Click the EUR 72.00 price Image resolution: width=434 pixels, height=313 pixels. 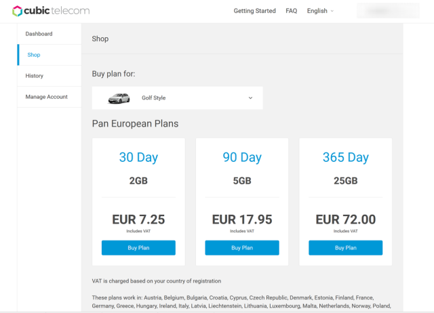point(345,220)
